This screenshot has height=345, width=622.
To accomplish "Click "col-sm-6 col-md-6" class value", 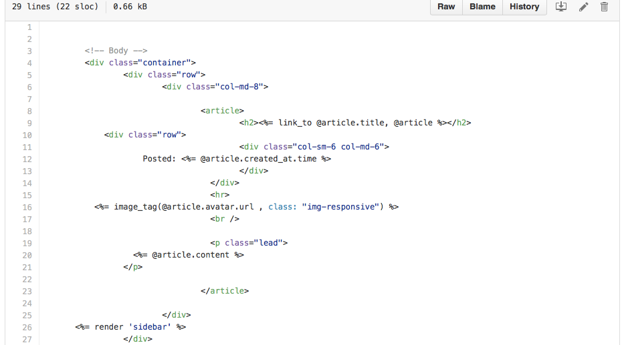I will pyautogui.click(x=338, y=147).
